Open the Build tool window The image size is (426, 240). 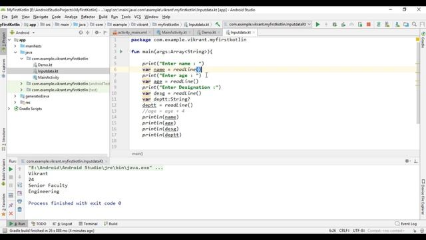pyautogui.click(x=110, y=224)
